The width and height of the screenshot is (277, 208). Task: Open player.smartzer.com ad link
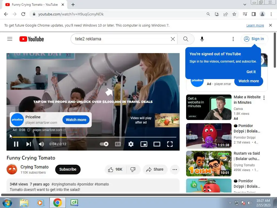[x=49, y=130]
